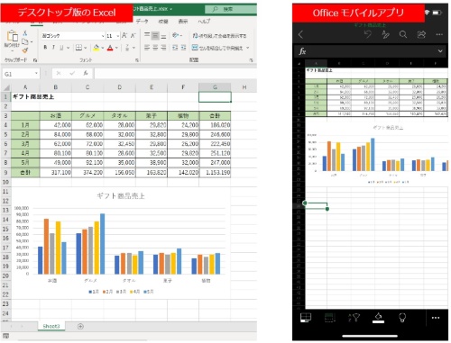Toggle middle vertical alignment
This screenshot has width=451, height=343.
(155, 36)
